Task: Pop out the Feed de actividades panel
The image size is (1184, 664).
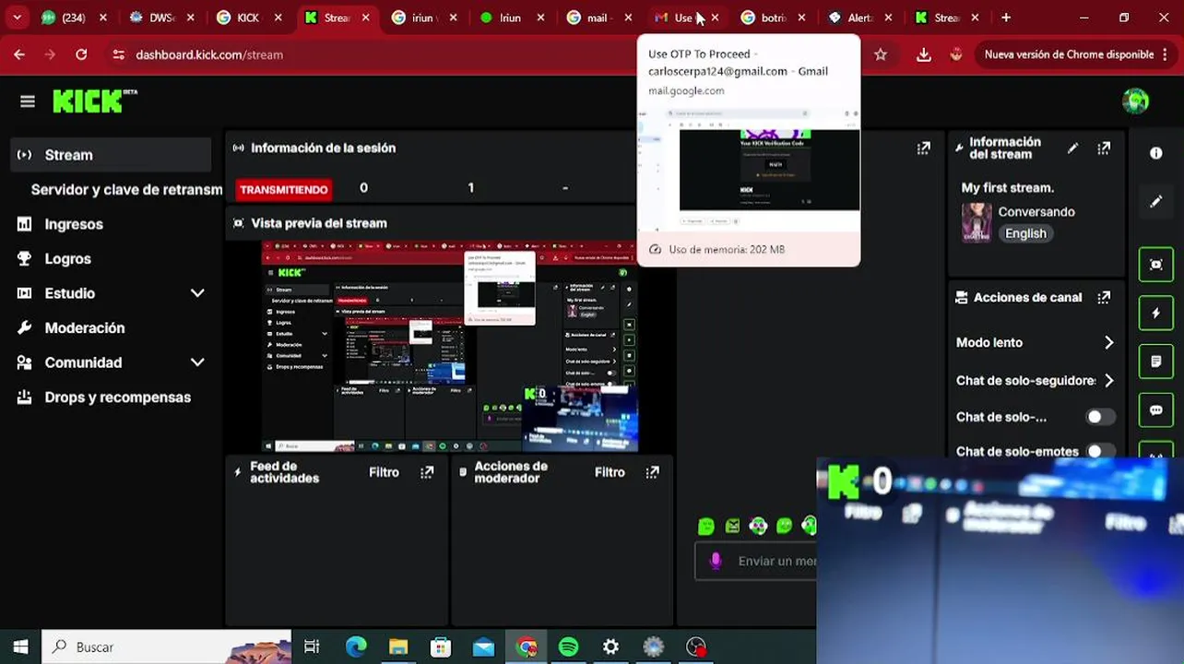Action: (427, 472)
